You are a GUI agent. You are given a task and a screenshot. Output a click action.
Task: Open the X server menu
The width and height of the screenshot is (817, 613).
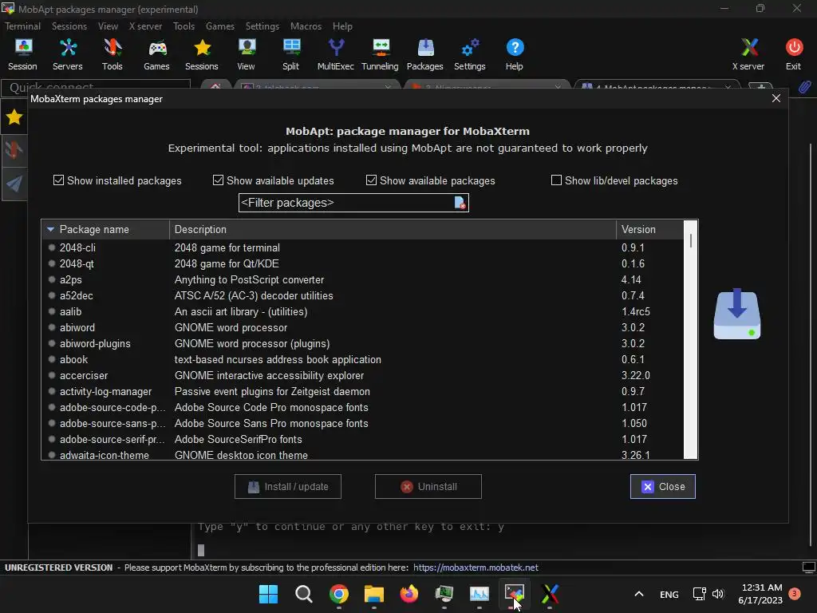point(145,26)
